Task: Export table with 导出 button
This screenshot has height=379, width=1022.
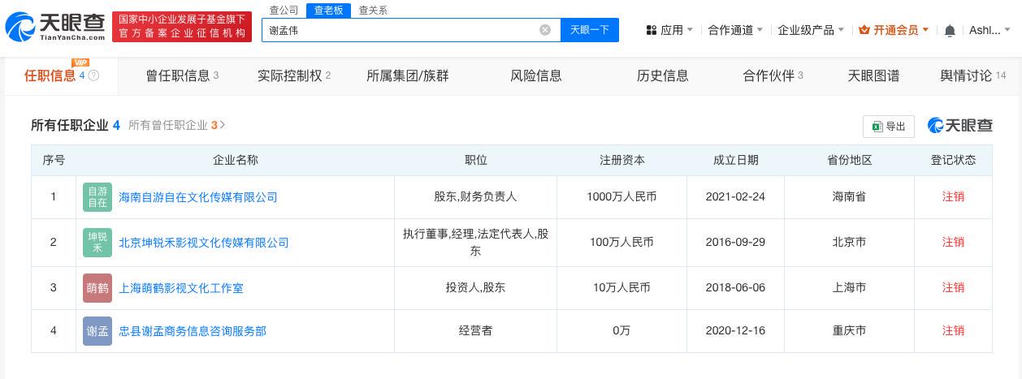Action: [x=888, y=127]
